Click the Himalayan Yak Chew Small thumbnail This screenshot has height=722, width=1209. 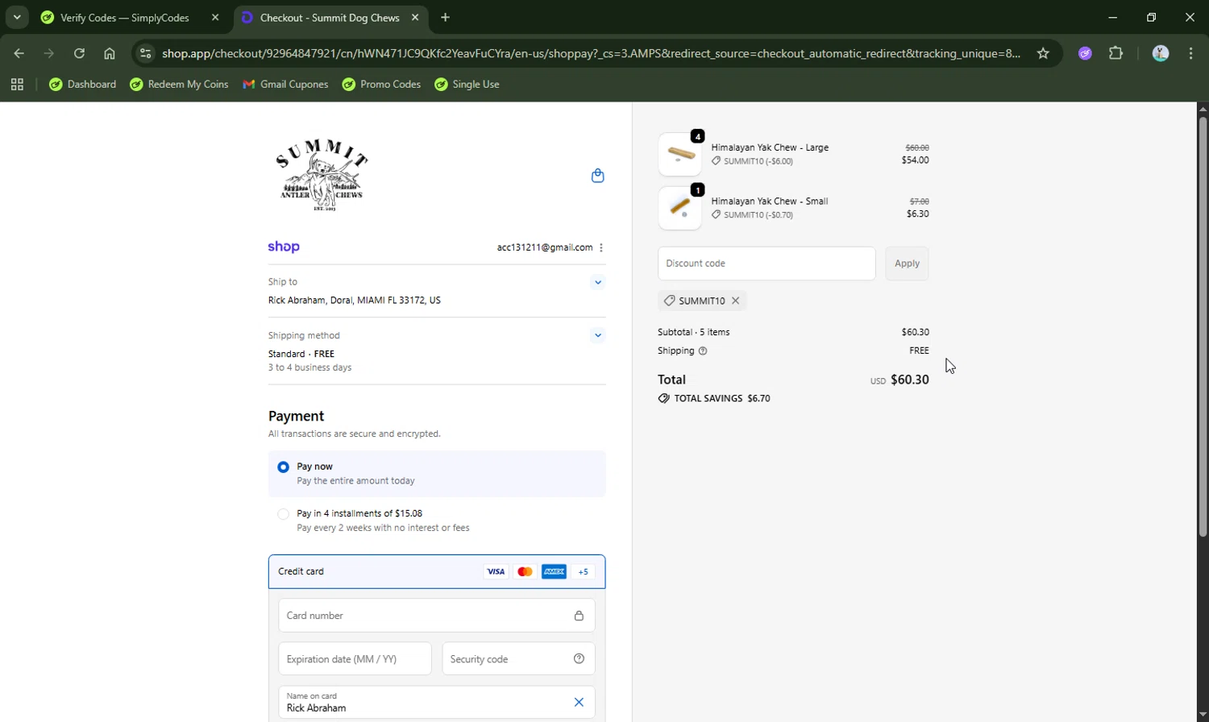click(679, 208)
